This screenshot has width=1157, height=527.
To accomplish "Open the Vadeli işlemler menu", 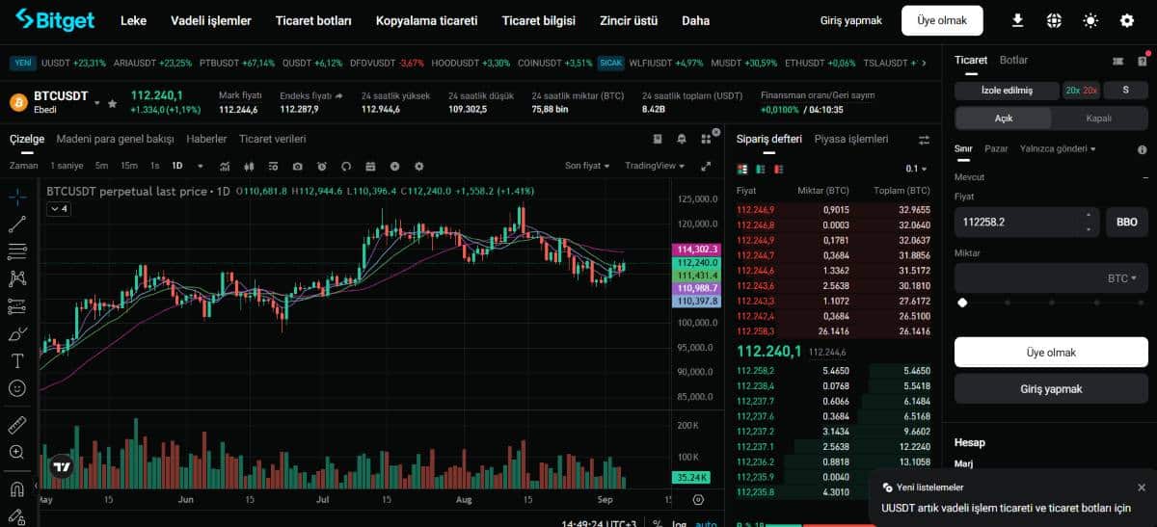I will pyautogui.click(x=211, y=20).
